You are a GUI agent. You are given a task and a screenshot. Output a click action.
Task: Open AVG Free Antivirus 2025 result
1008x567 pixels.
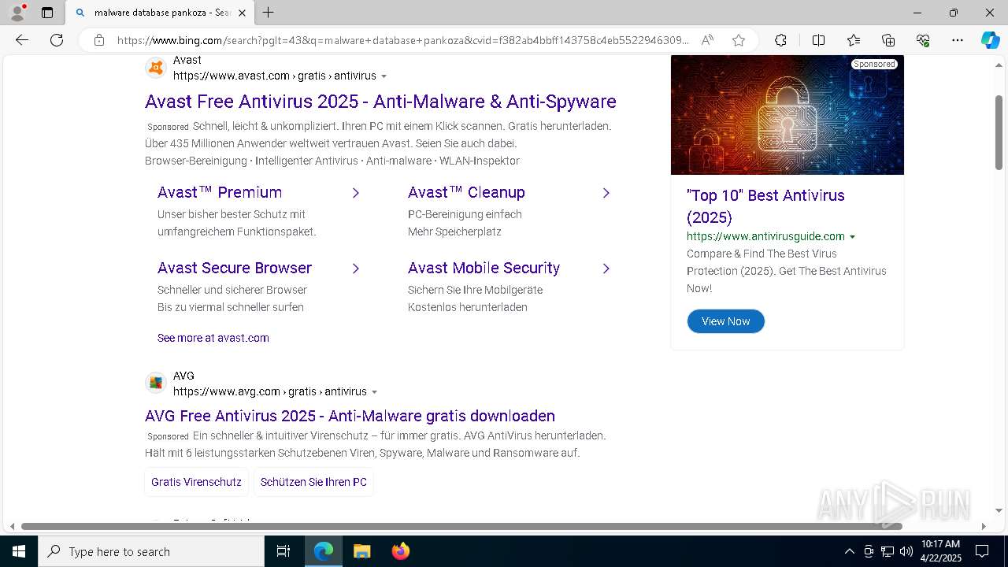tap(350, 416)
